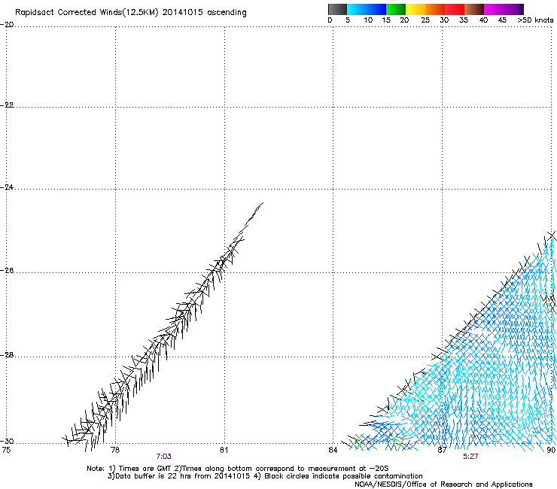Click the 20141015 date in the title
557x489 pixels.
click(183, 12)
